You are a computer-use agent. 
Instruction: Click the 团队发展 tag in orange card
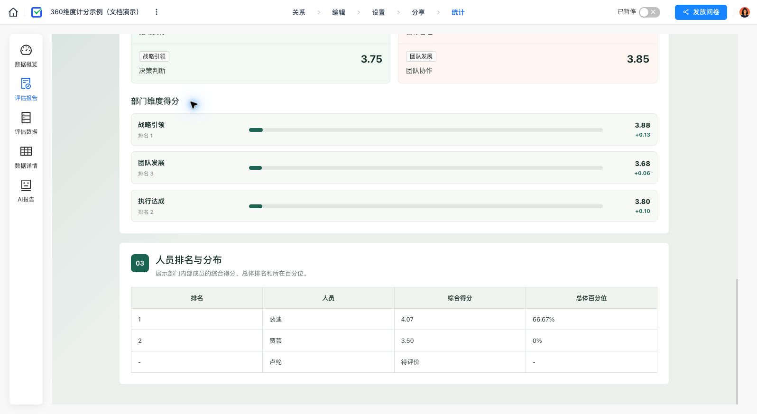[421, 56]
